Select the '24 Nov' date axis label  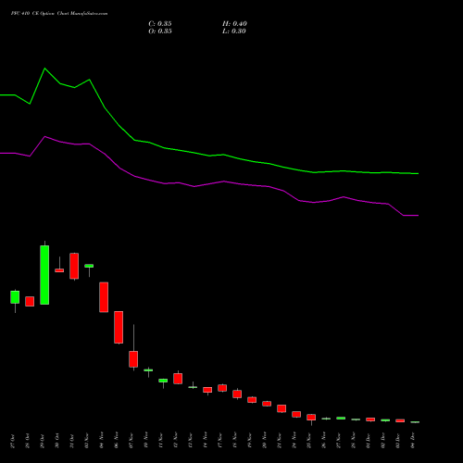point(294,441)
